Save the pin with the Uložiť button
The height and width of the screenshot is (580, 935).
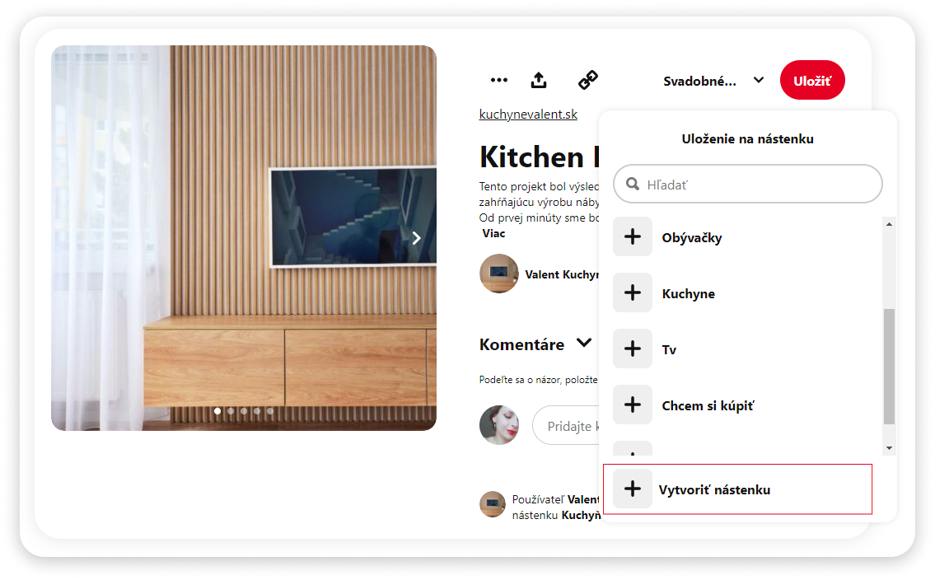point(812,80)
